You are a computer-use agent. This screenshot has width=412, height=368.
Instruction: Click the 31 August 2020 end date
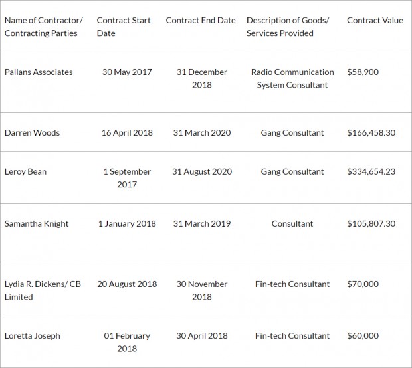202,171
